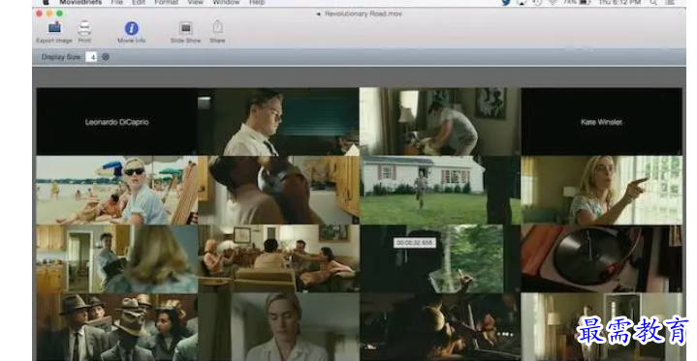Image resolution: width=697 pixels, height=361 pixels.
Task: Select the beach scene frame with sunglasses woman
Action: click(x=117, y=190)
